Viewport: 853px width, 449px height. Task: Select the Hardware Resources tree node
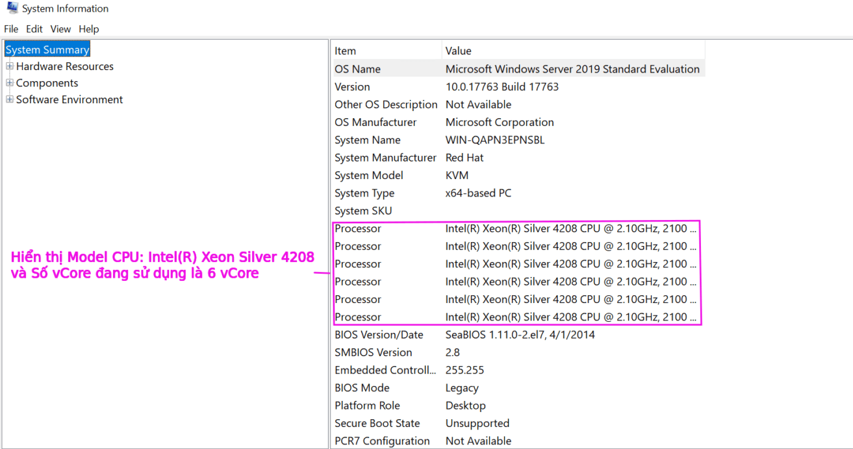click(x=65, y=66)
